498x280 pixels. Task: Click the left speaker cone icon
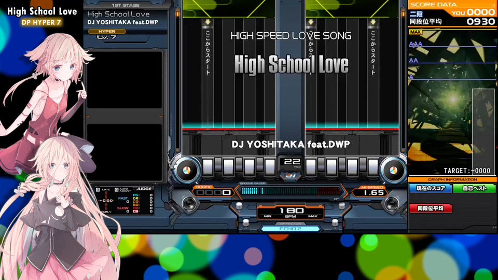tap(189, 203)
